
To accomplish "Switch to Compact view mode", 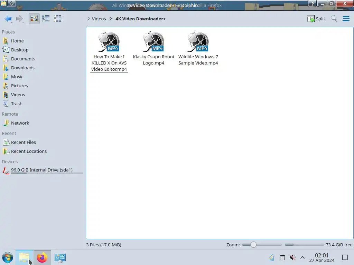I will 46,19.
